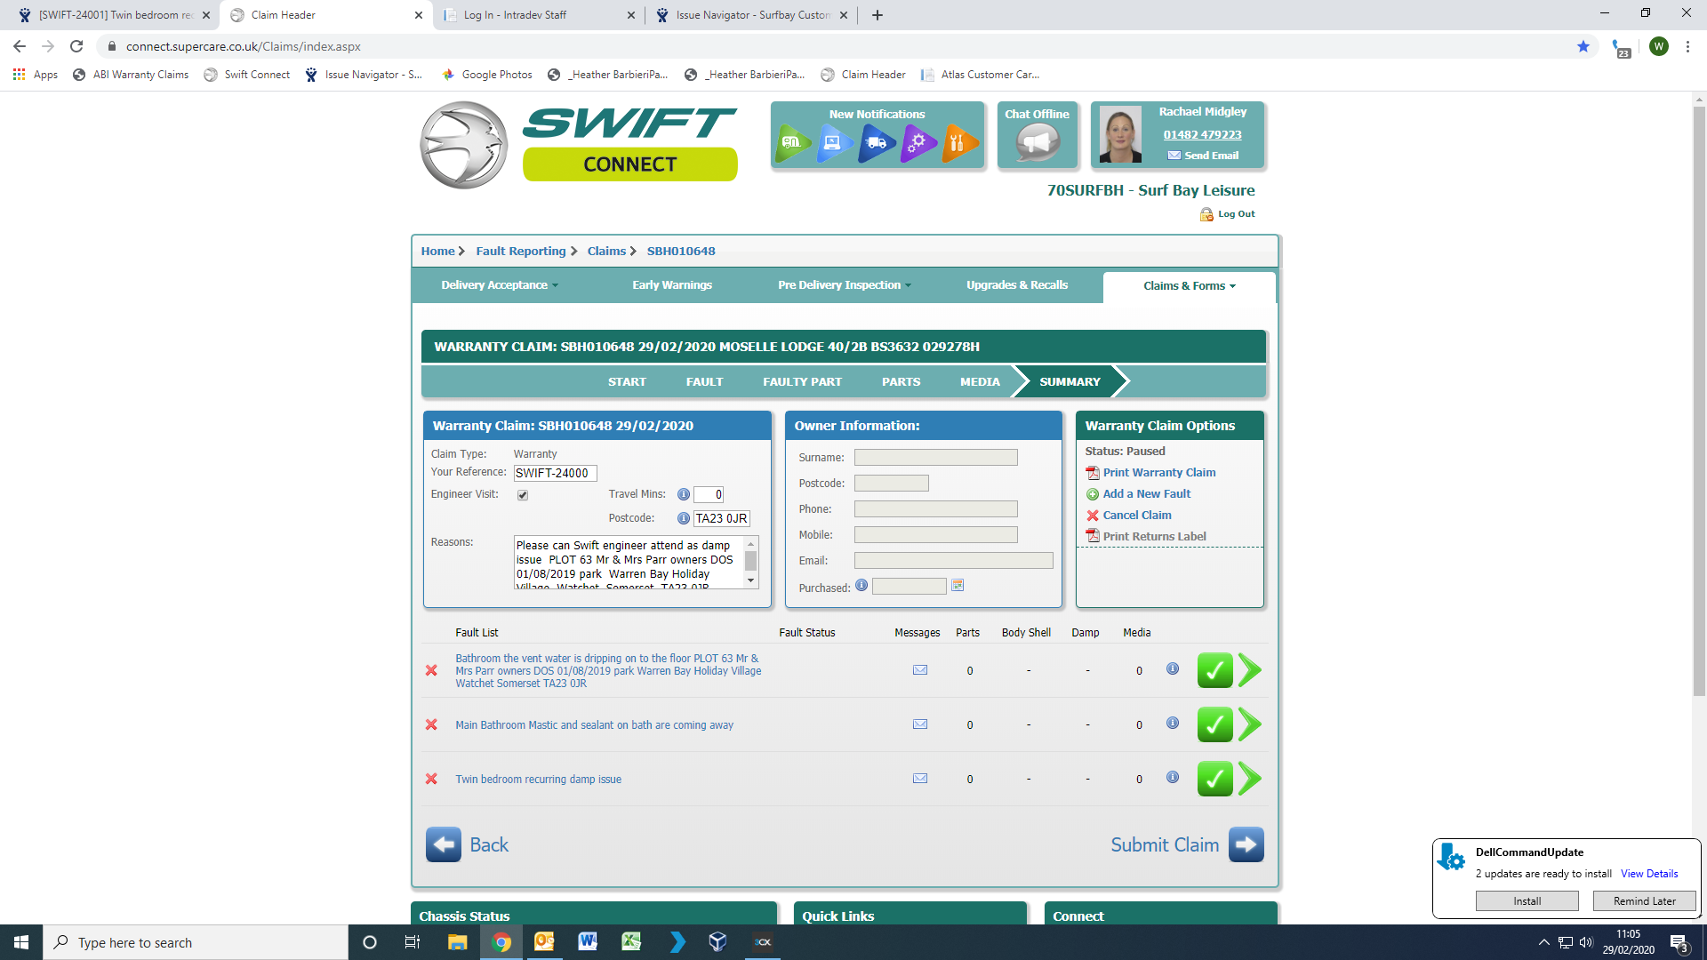Click the Cancel Claim link

(1136, 516)
